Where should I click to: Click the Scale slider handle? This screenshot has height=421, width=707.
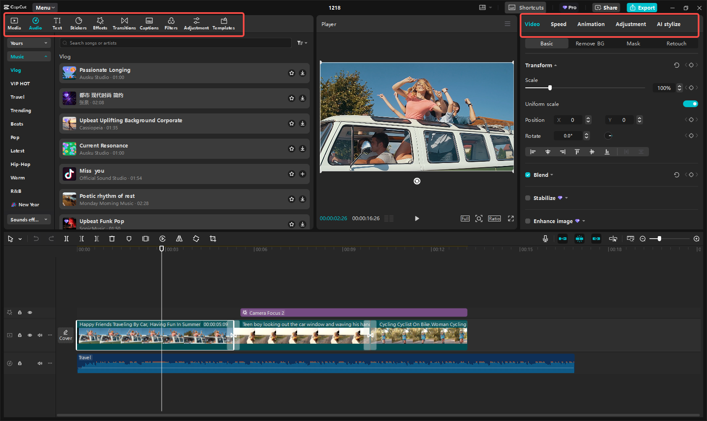pyautogui.click(x=550, y=88)
